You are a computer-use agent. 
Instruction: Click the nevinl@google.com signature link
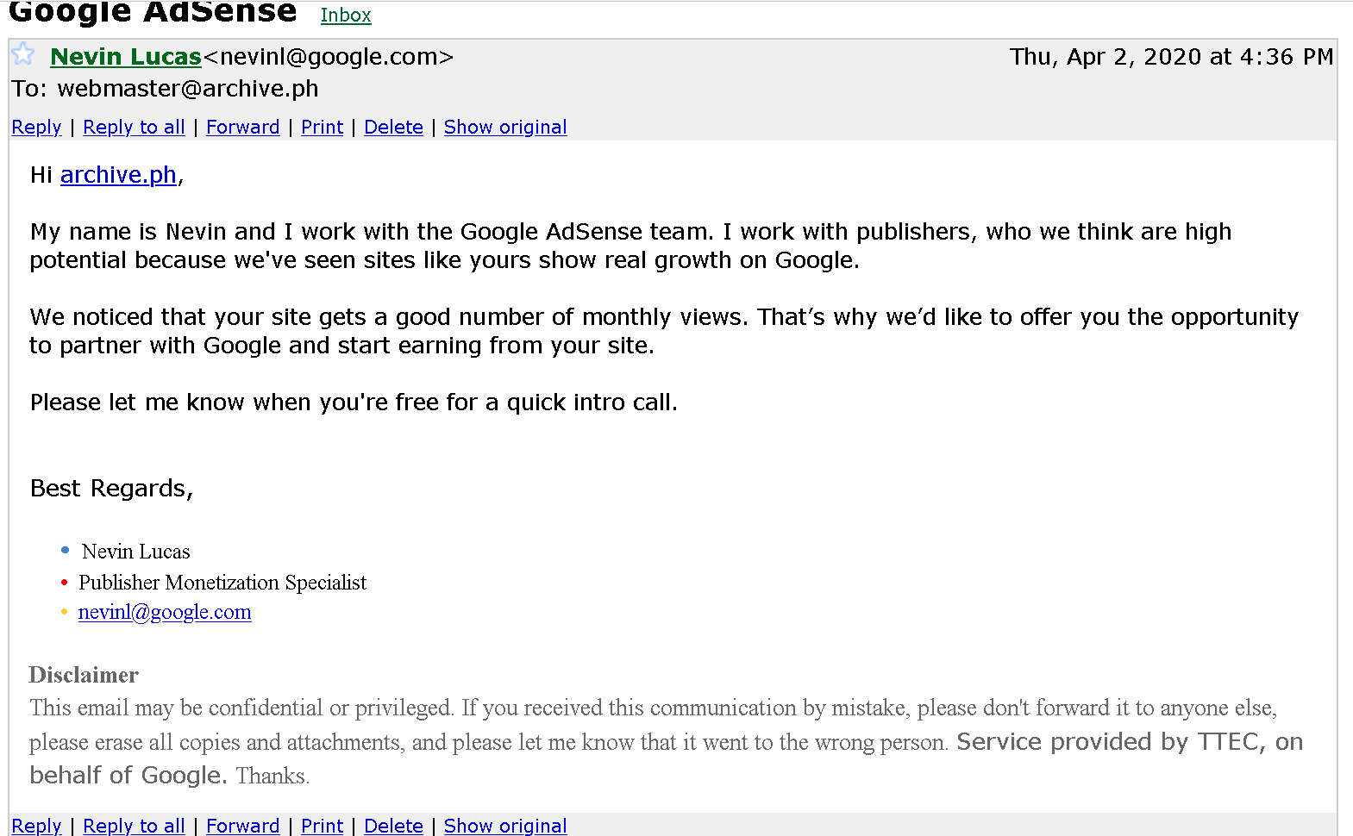tap(165, 612)
